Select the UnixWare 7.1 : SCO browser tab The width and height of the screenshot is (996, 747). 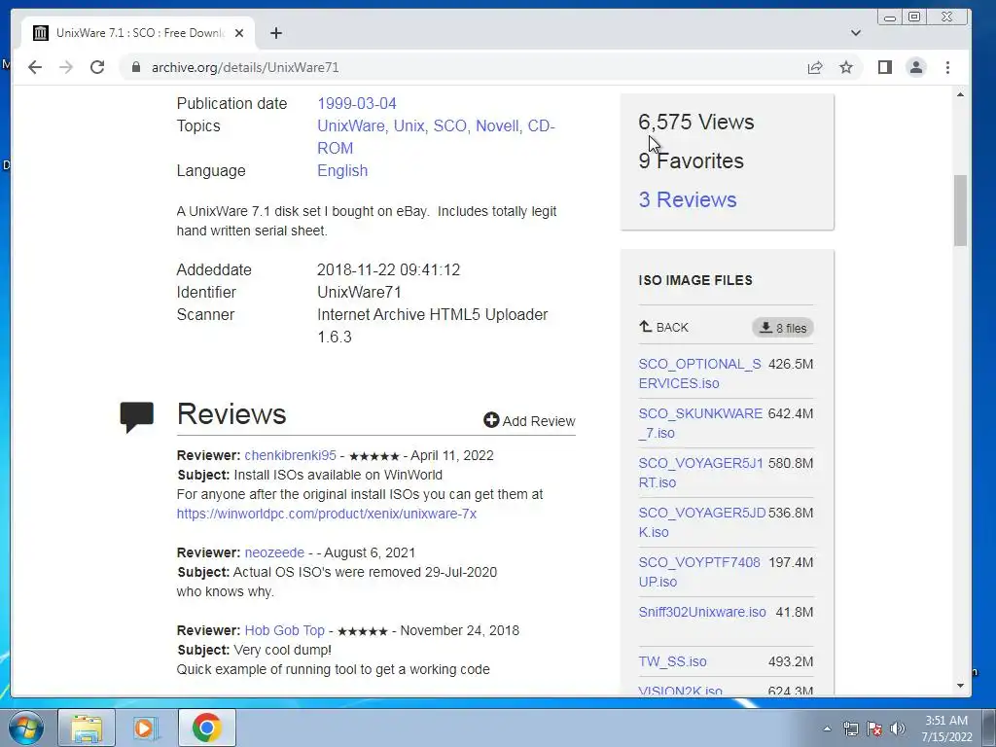click(138, 33)
